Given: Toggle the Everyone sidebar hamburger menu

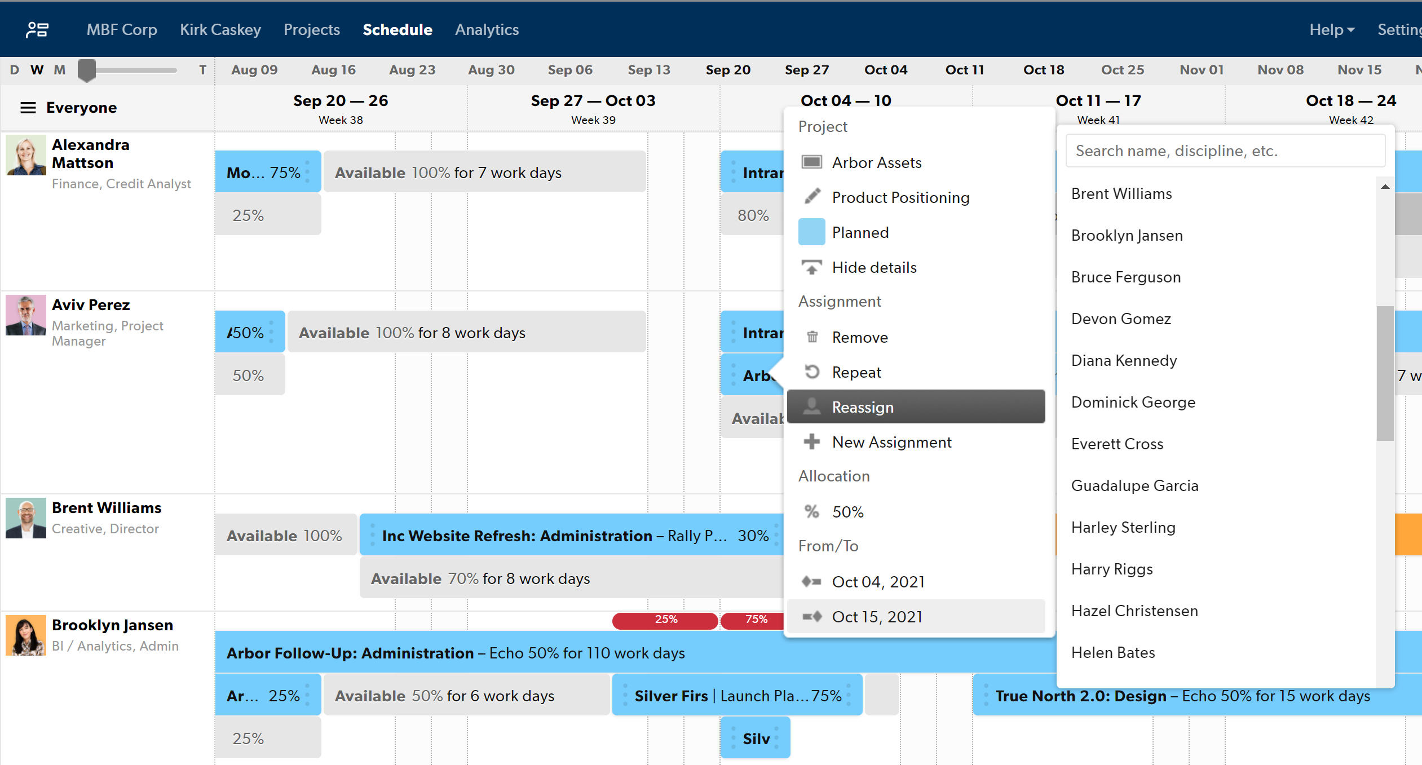Looking at the screenshot, I should tap(27, 107).
